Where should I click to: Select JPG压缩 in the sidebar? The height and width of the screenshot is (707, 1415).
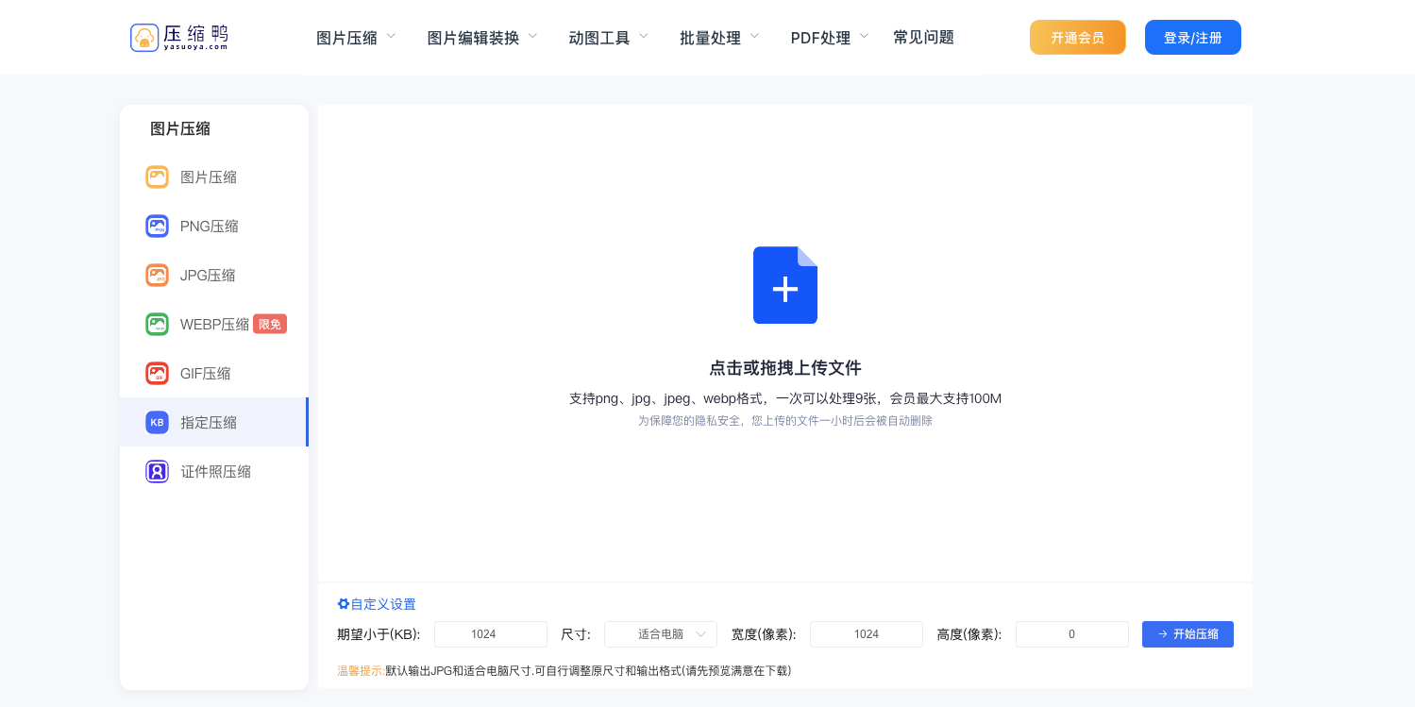point(214,275)
